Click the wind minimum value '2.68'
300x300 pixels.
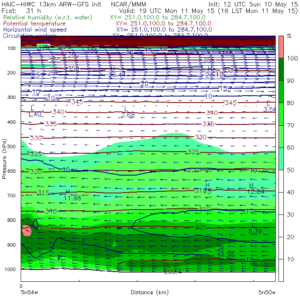coord(128,115)
